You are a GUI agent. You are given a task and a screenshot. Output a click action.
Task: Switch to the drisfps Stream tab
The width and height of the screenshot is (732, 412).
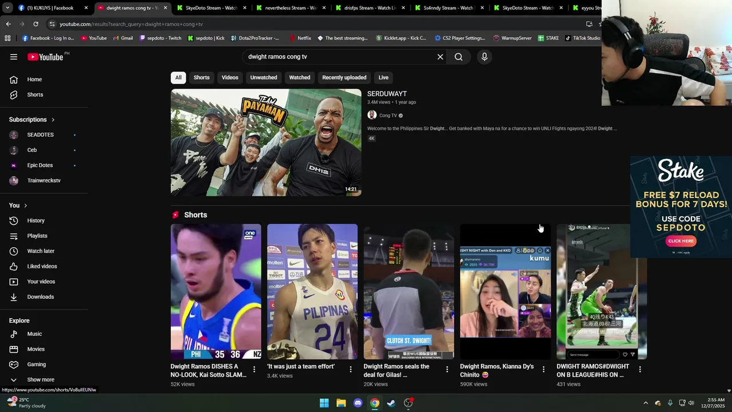[370, 8]
